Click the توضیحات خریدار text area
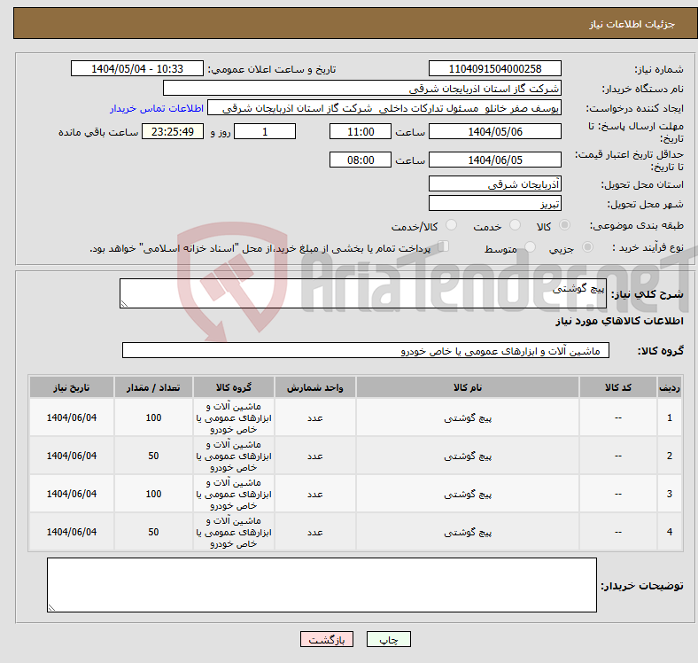The width and height of the screenshot is (698, 663). pos(322,585)
